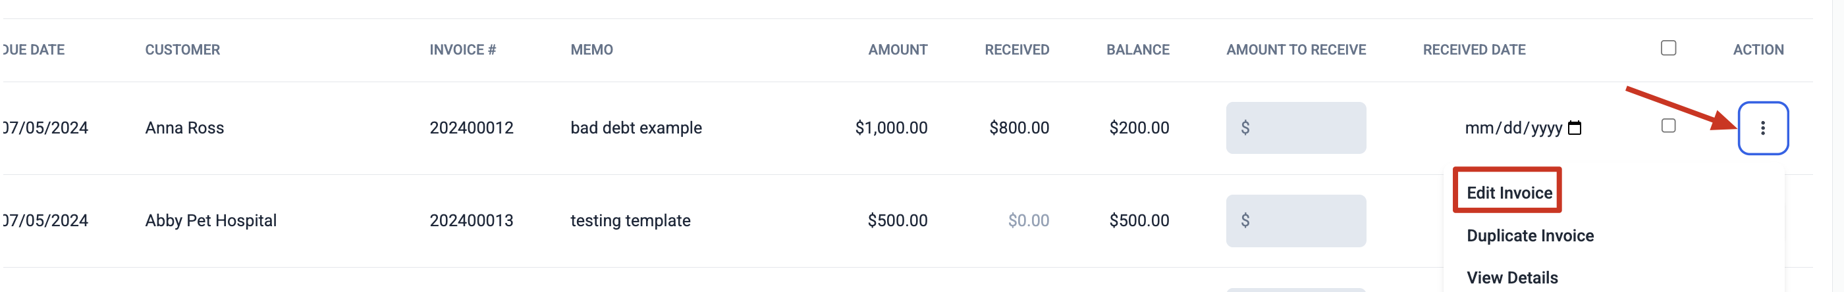
Task: Choose Edit Invoice from the action menu
Action: (1509, 193)
